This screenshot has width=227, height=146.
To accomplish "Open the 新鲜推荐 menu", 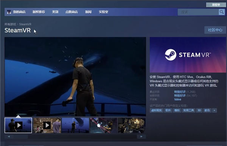I will [x=39, y=12].
